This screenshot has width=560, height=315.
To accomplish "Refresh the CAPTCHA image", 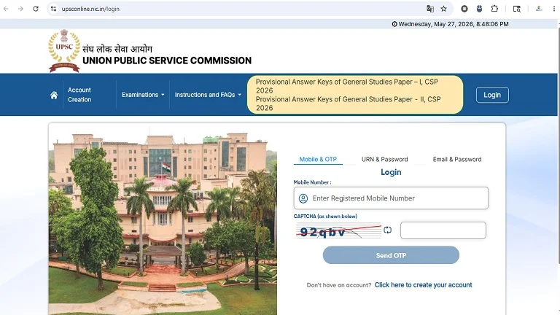I will click(x=387, y=230).
